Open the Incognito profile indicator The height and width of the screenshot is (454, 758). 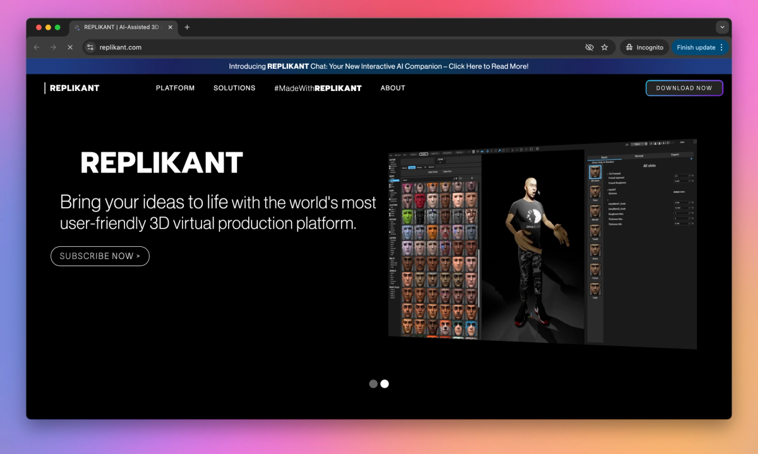pos(644,47)
